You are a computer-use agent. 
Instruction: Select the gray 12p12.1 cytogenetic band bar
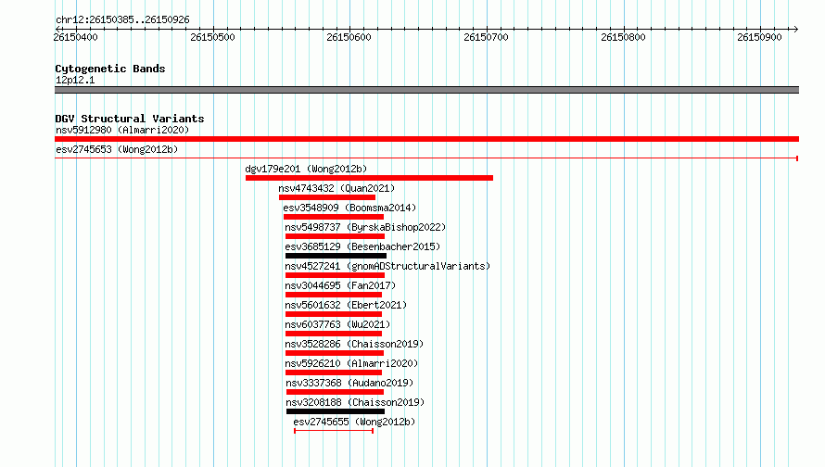pos(426,90)
